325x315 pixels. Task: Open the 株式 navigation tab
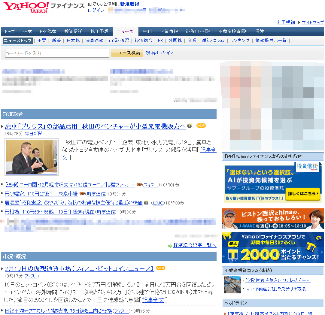pyautogui.click(x=28, y=32)
